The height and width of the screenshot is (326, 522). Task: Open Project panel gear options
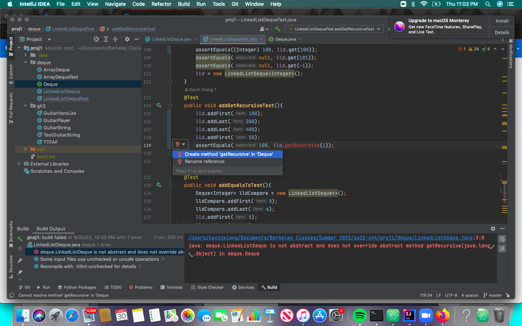(127, 39)
